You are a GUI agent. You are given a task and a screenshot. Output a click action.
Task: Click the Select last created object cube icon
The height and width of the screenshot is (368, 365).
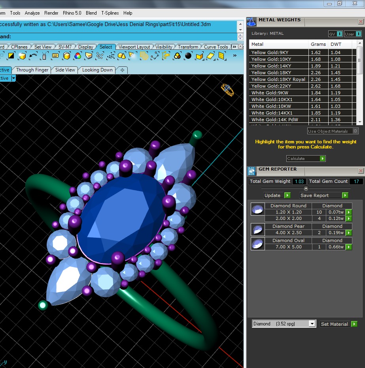[x=22, y=56]
